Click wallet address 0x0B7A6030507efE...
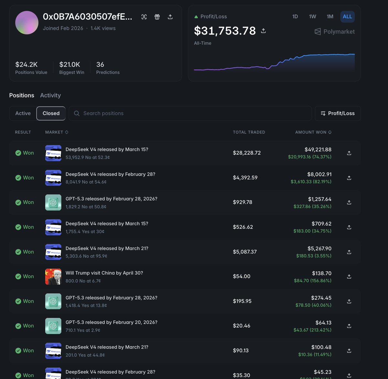388x379 pixels. [x=88, y=17]
